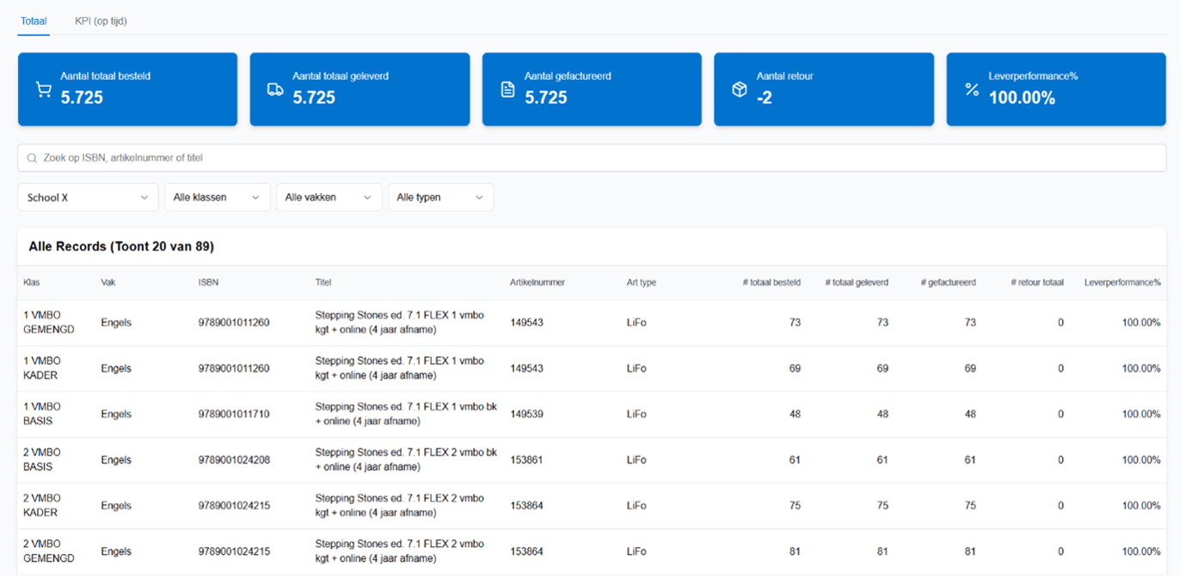Sort by # totaal besteld column header
This screenshot has width=1185, height=578.
click(771, 282)
